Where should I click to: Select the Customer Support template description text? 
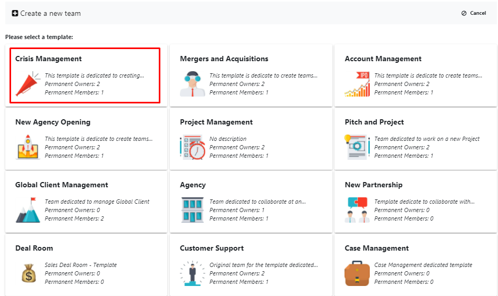264,265
